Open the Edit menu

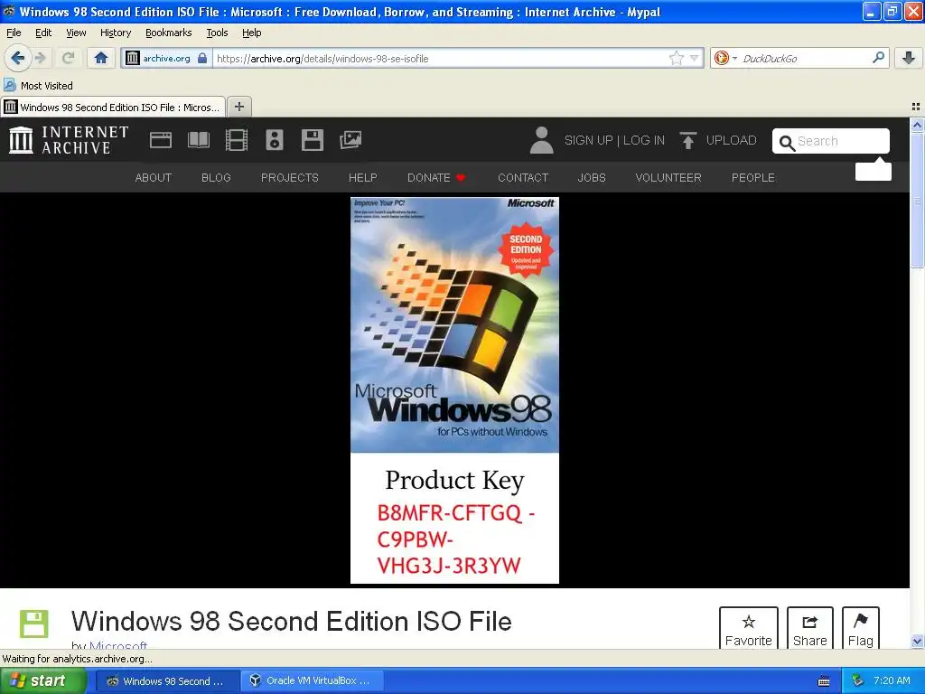(43, 33)
